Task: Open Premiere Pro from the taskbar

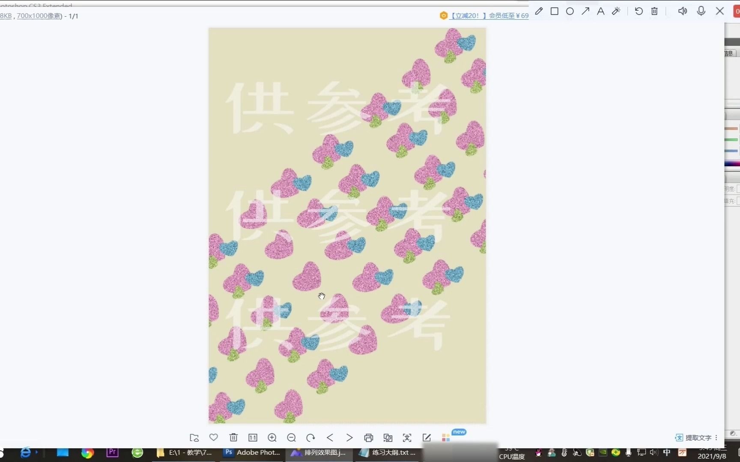Action: click(112, 452)
